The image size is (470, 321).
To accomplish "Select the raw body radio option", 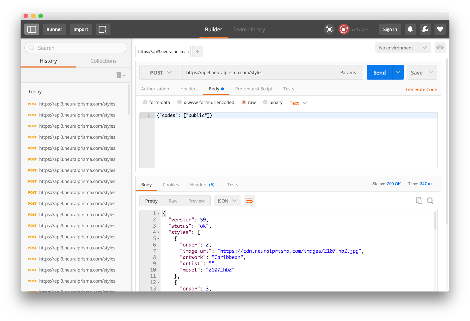I will click(x=244, y=102).
